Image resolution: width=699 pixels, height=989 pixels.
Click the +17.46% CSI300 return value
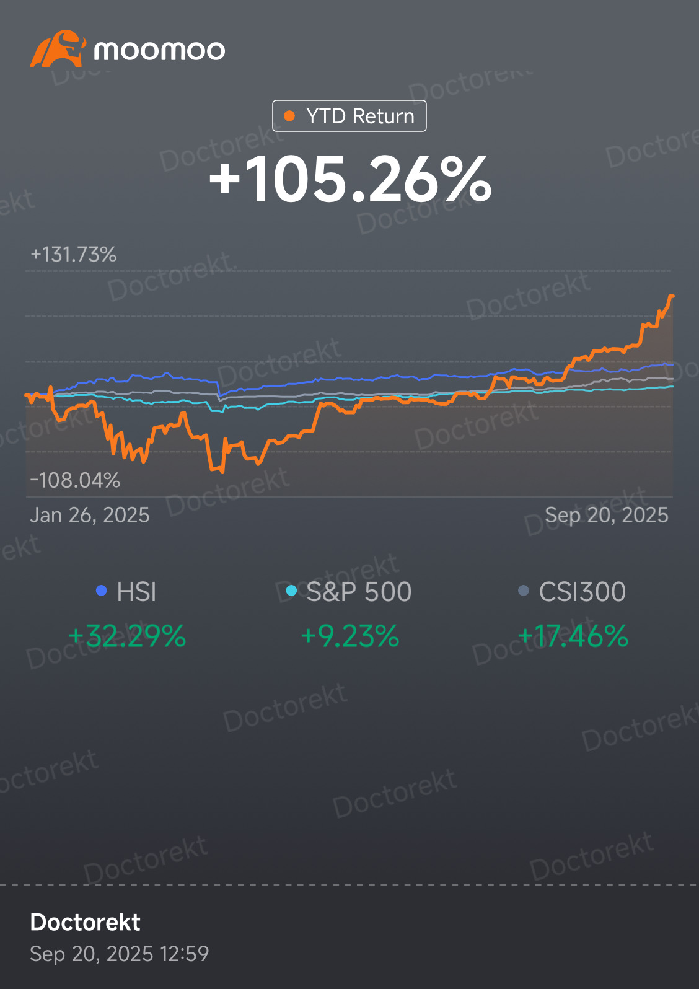pyautogui.click(x=573, y=636)
